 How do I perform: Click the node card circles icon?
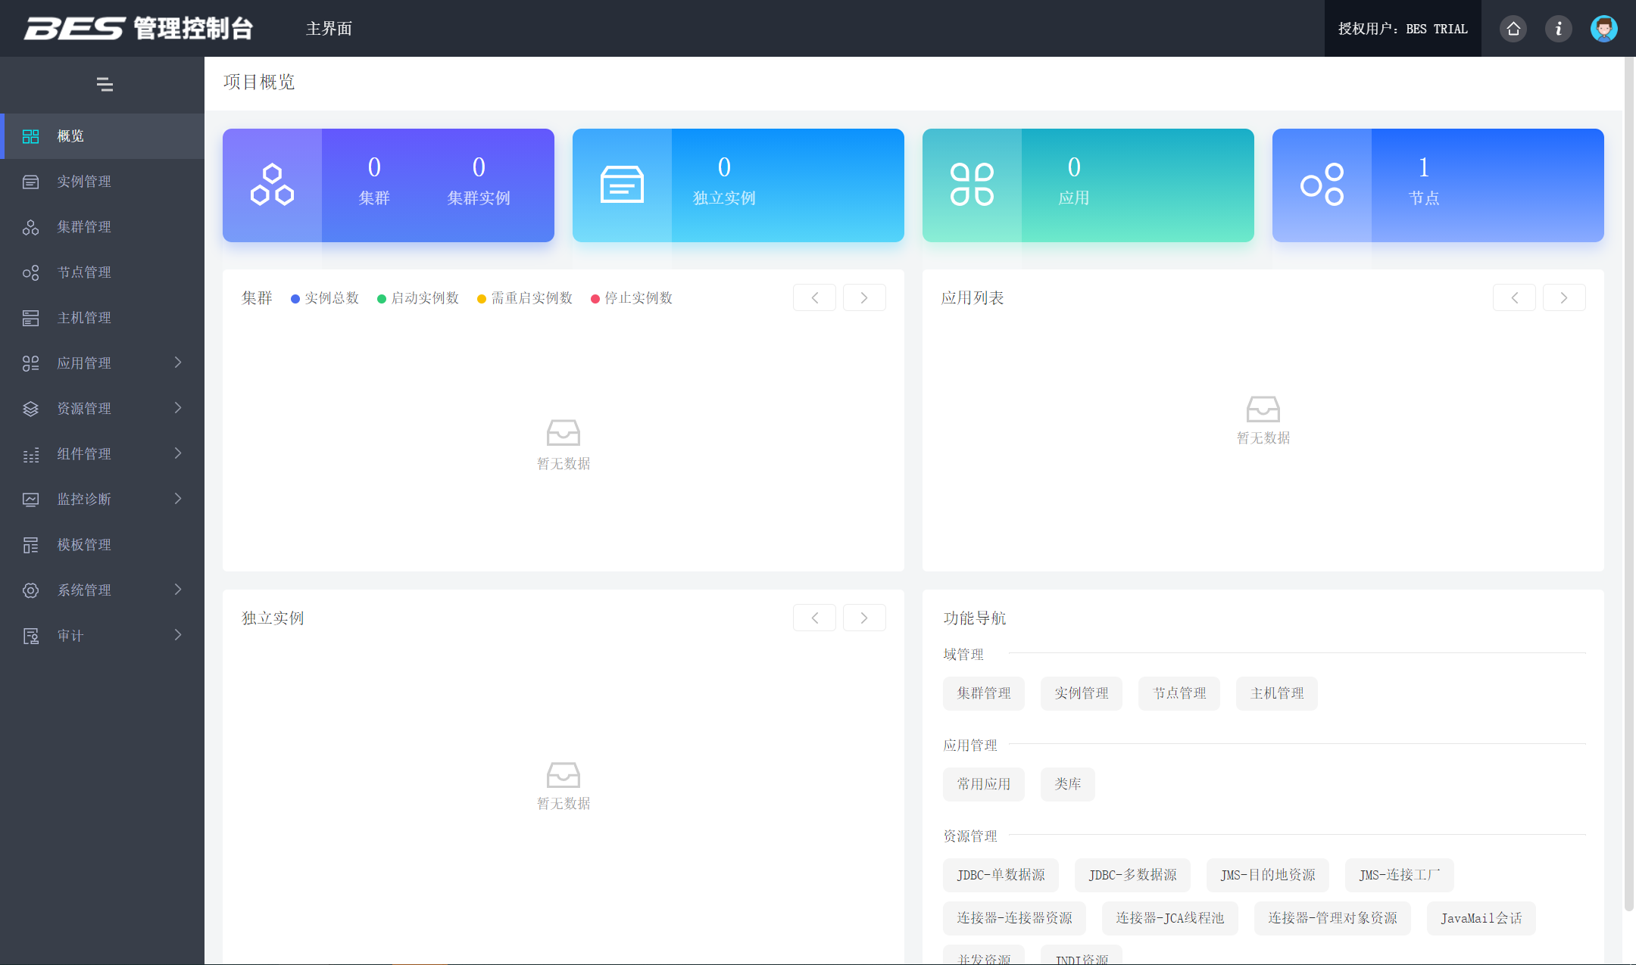click(1322, 185)
